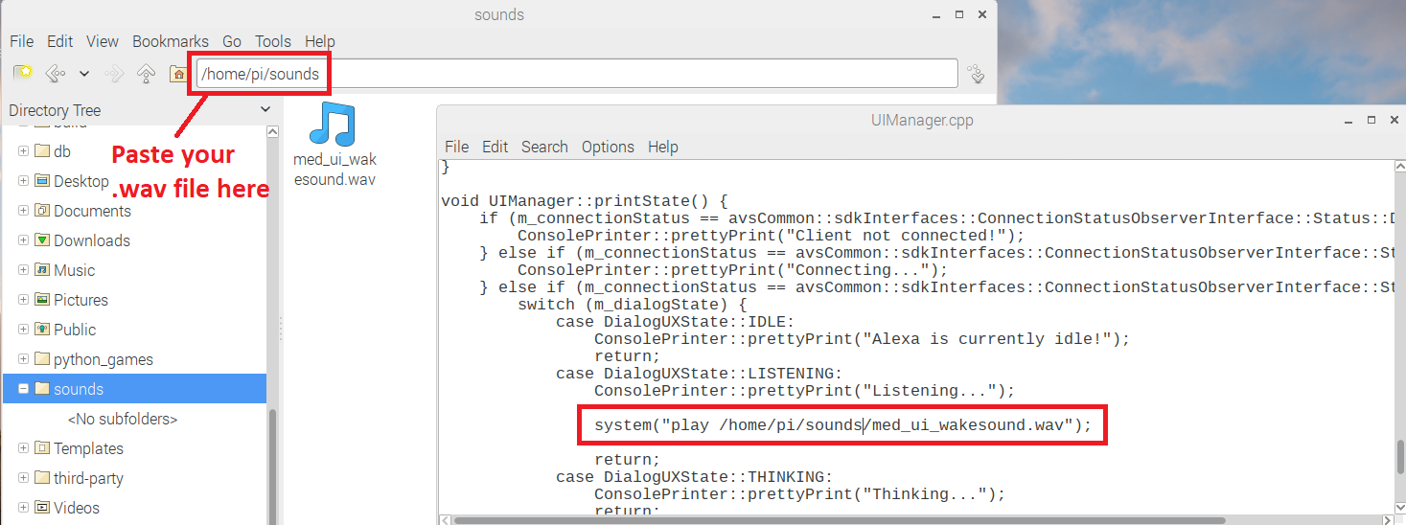Select third-party in directory tree
Viewport: 1406px width, 525px height.
point(88,478)
